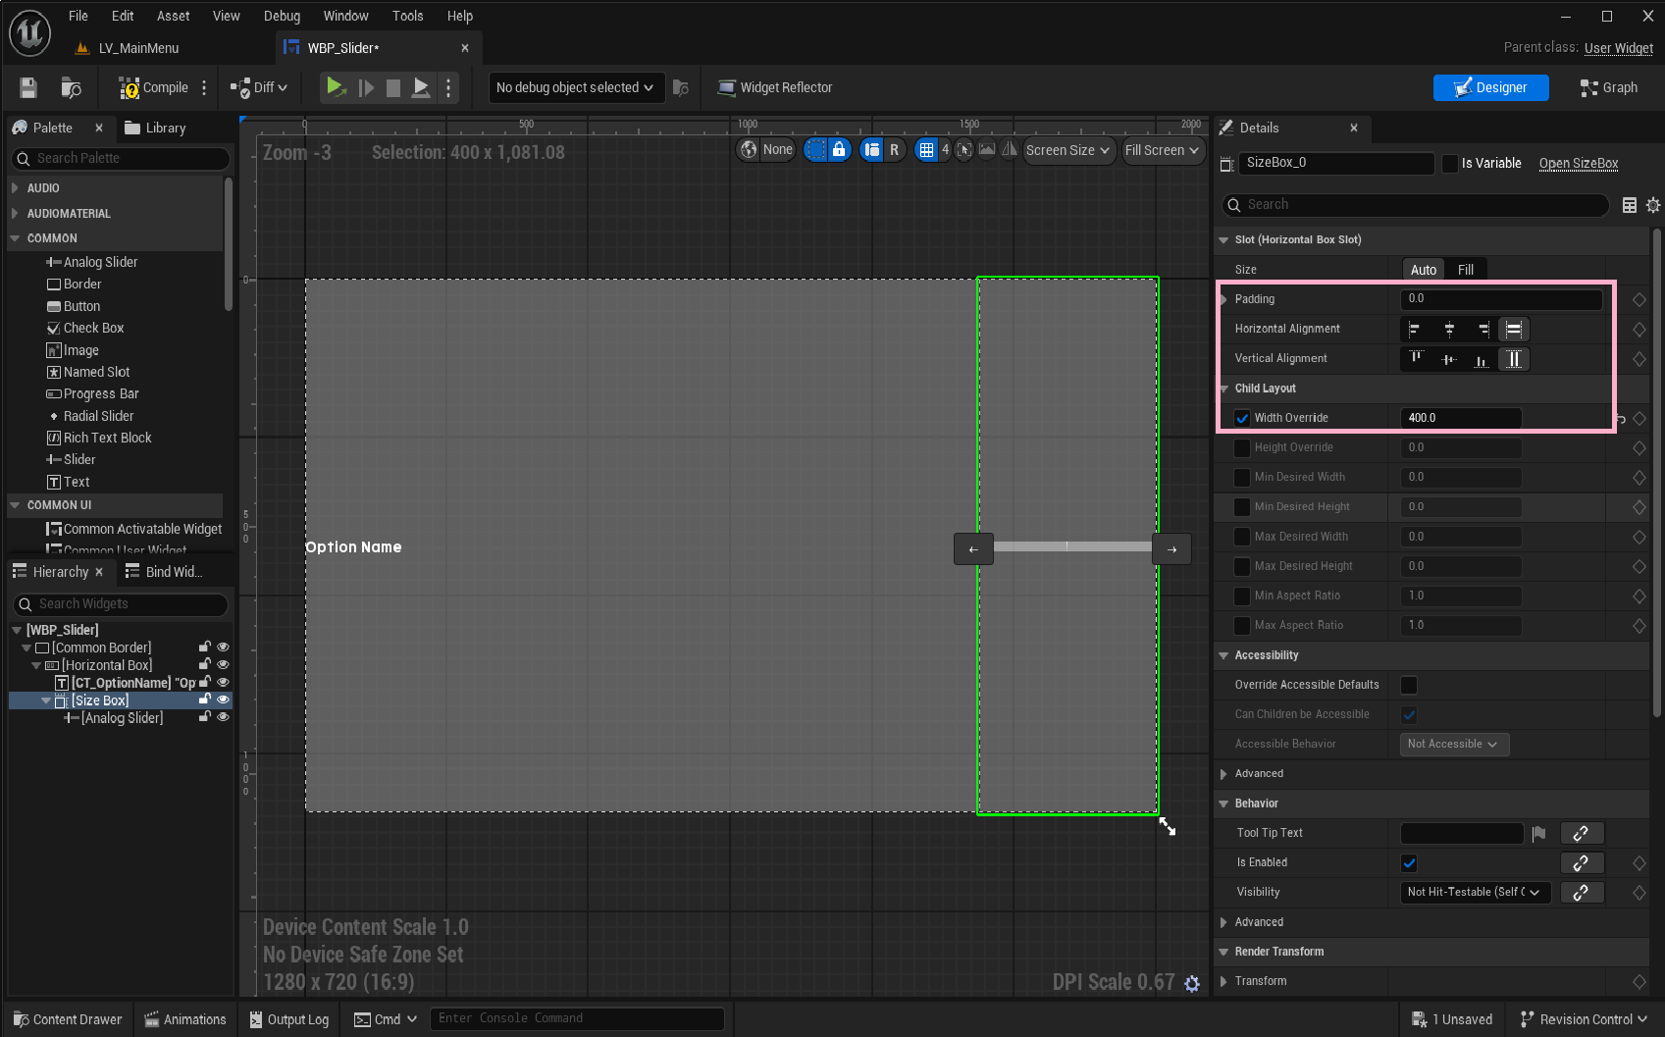Click find debug object icon

[681, 87]
